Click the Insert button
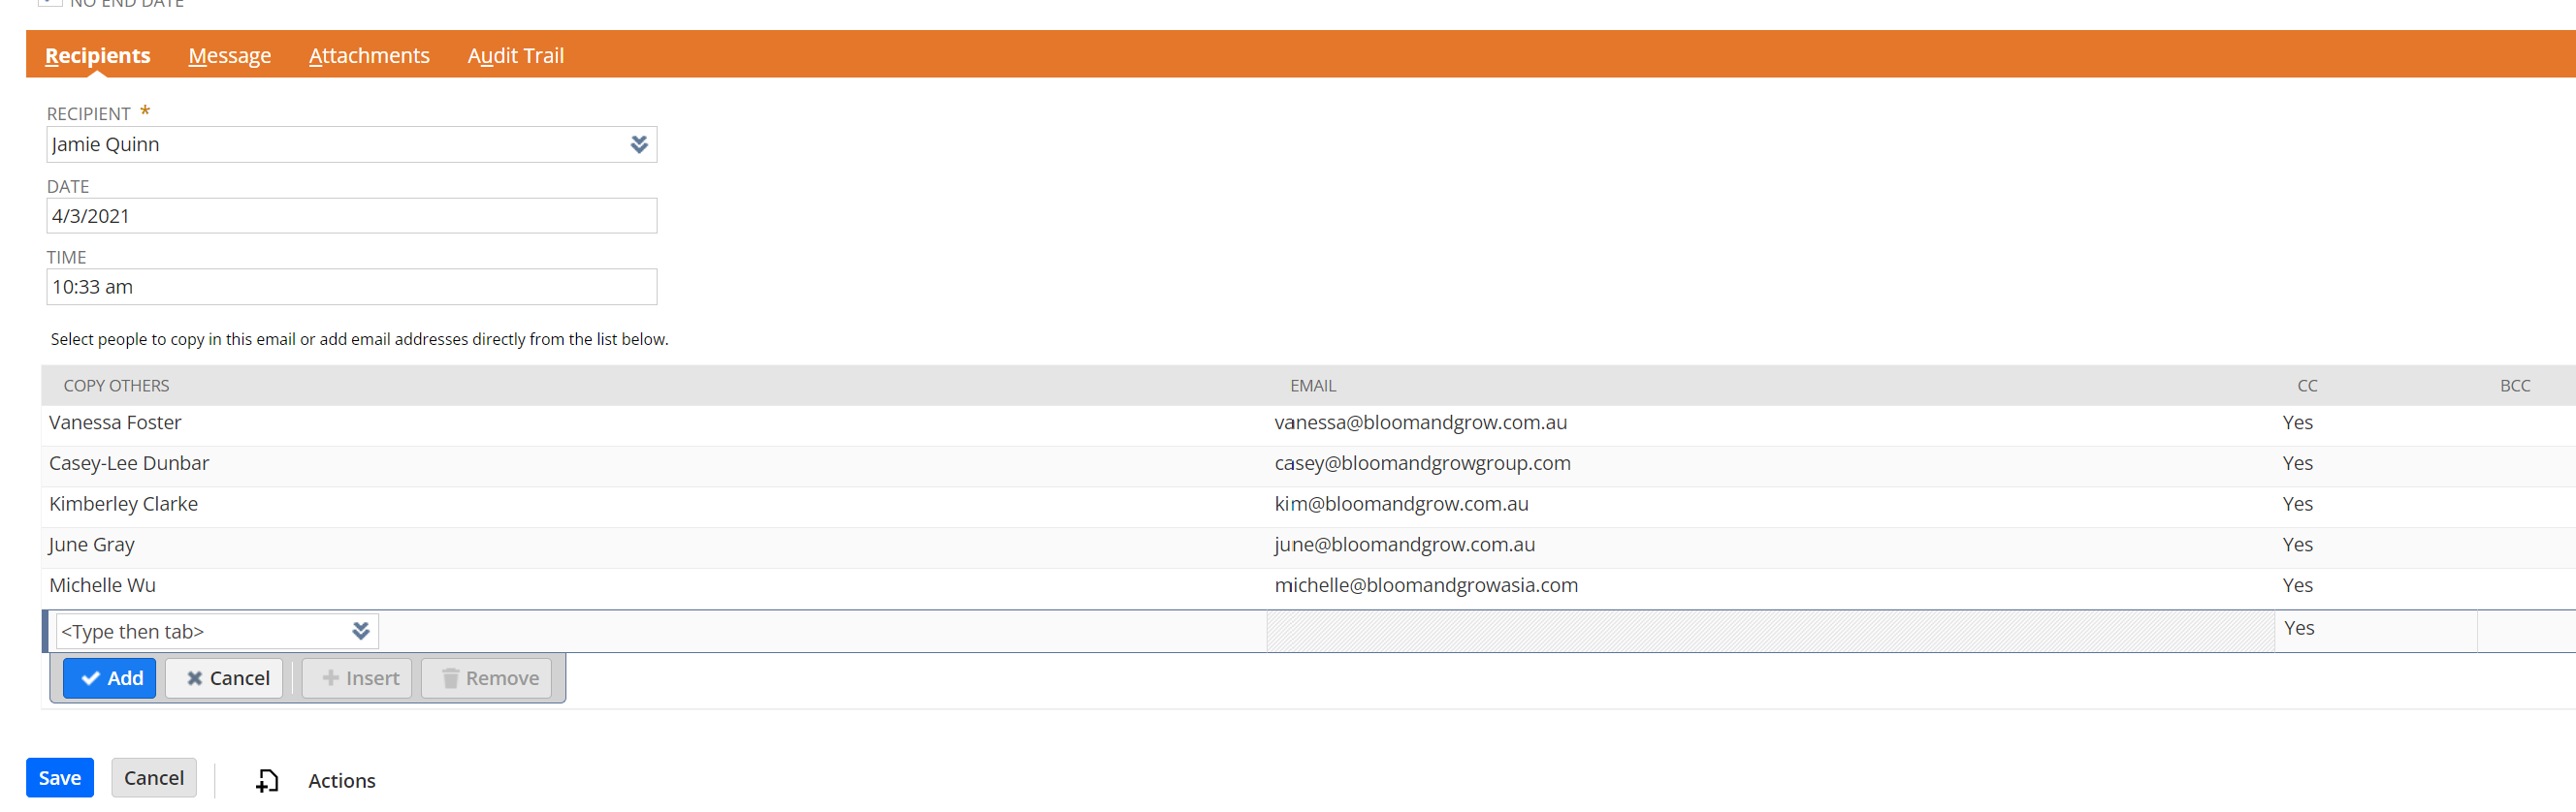Viewport: 2576px width, 812px height. [x=357, y=678]
